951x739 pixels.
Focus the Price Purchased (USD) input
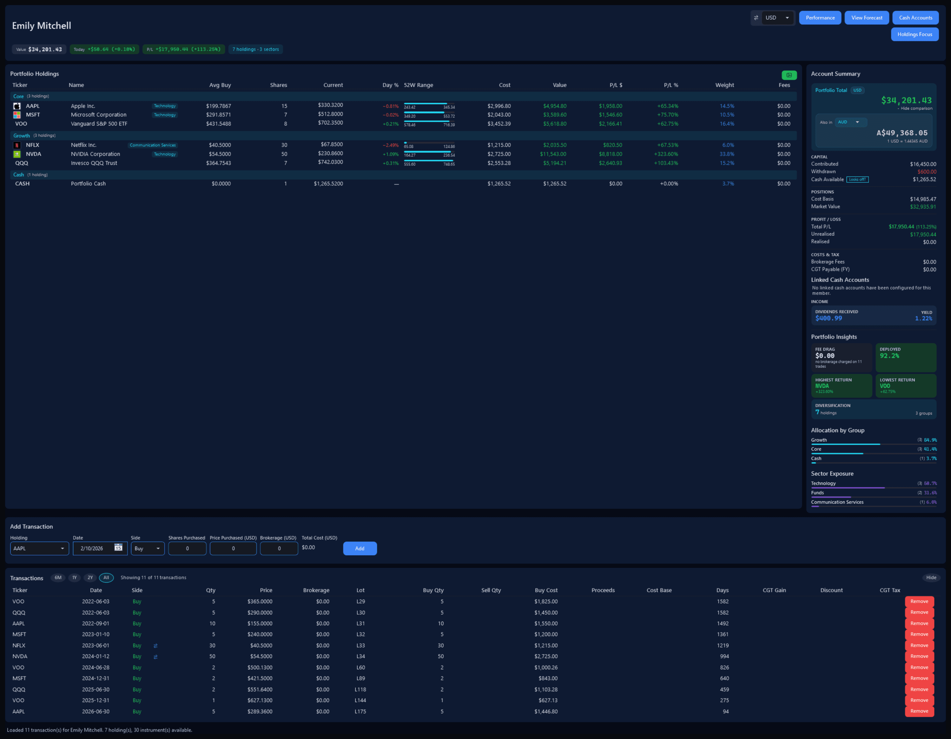(233, 549)
